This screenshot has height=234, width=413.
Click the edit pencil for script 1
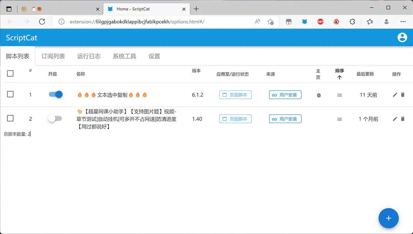pos(395,95)
